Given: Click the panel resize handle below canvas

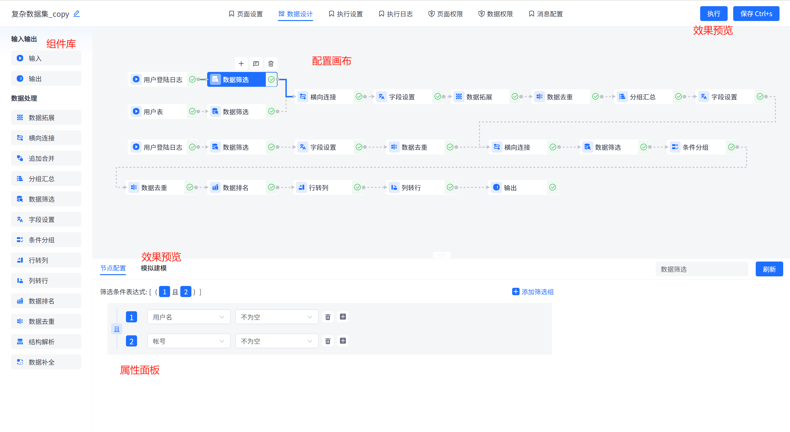Looking at the screenshot, I should tap(441, 255).
